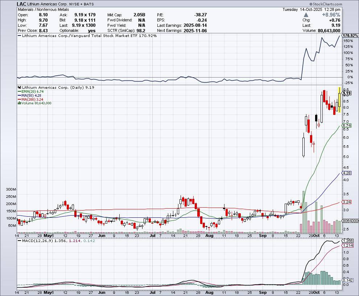The height and width of the screenshot is (296, 359).
Task: Click the 0.142 histogram axis tag
Action: coord(348,280)
